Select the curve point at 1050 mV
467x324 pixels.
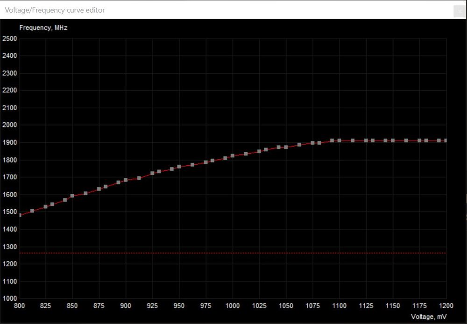[x=286, y=147]
